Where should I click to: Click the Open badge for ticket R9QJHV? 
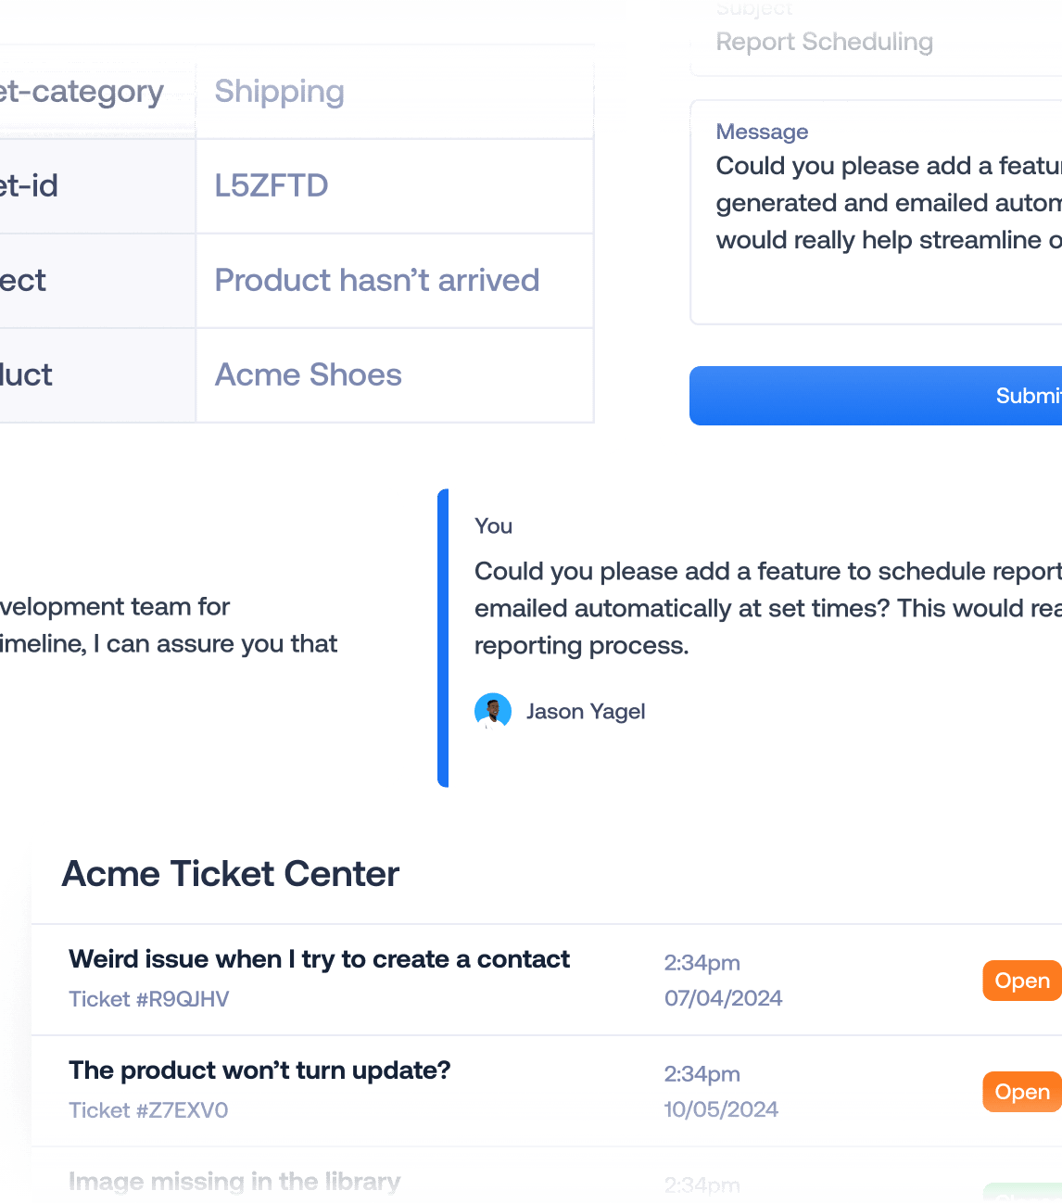[1021, 981]
